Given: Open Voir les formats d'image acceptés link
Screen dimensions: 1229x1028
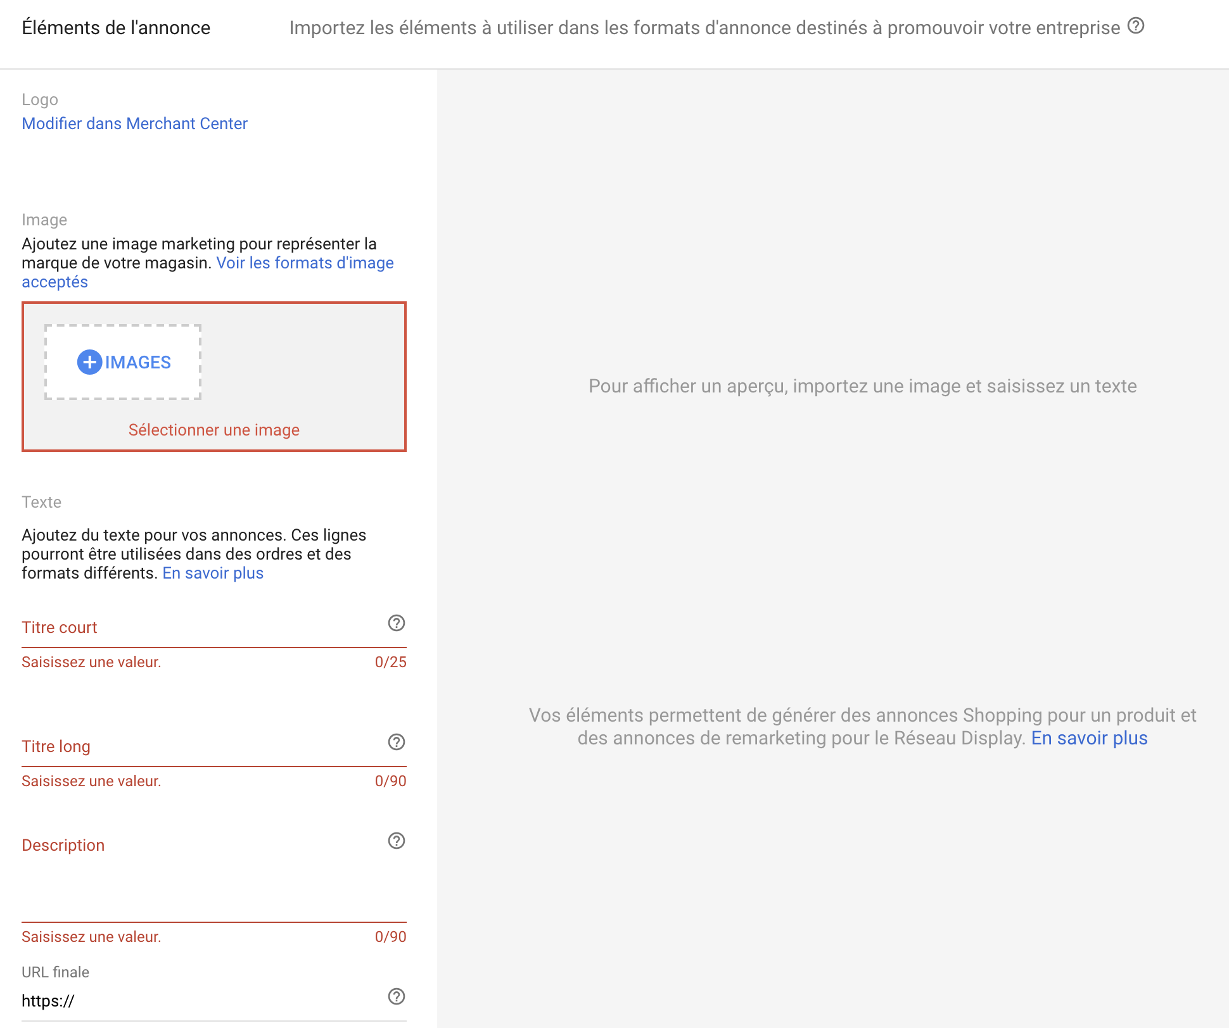Looking at the screenshot, I should click(x=305, y=263).
